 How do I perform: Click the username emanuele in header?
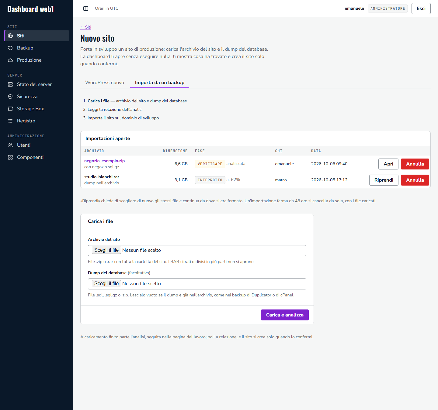pos(354,9)
